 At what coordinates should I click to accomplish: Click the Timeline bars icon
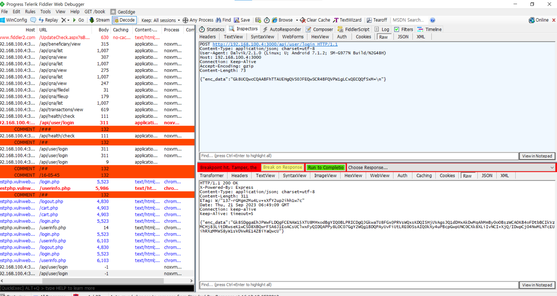[420, 29]
